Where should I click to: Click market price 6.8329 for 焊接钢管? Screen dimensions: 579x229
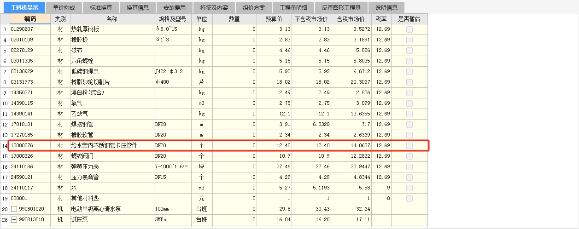311,124
